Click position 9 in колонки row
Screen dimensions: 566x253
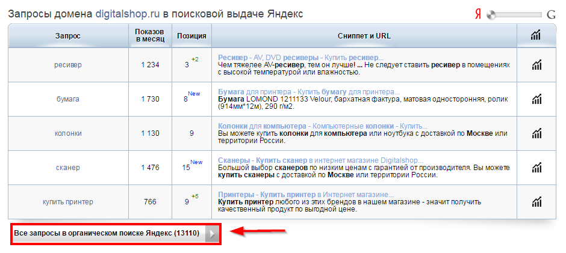[x=191, y=133]
